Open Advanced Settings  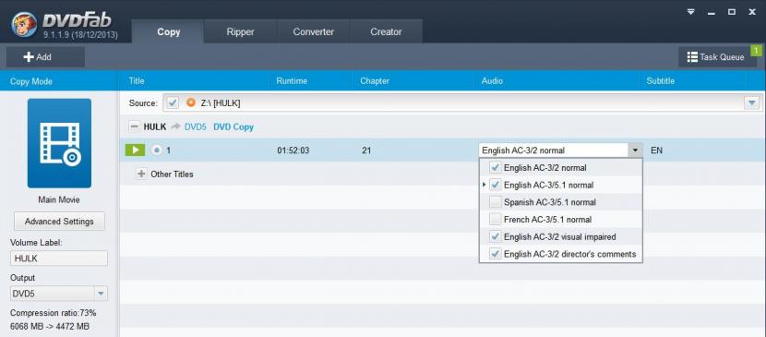[x=59, y=222]
